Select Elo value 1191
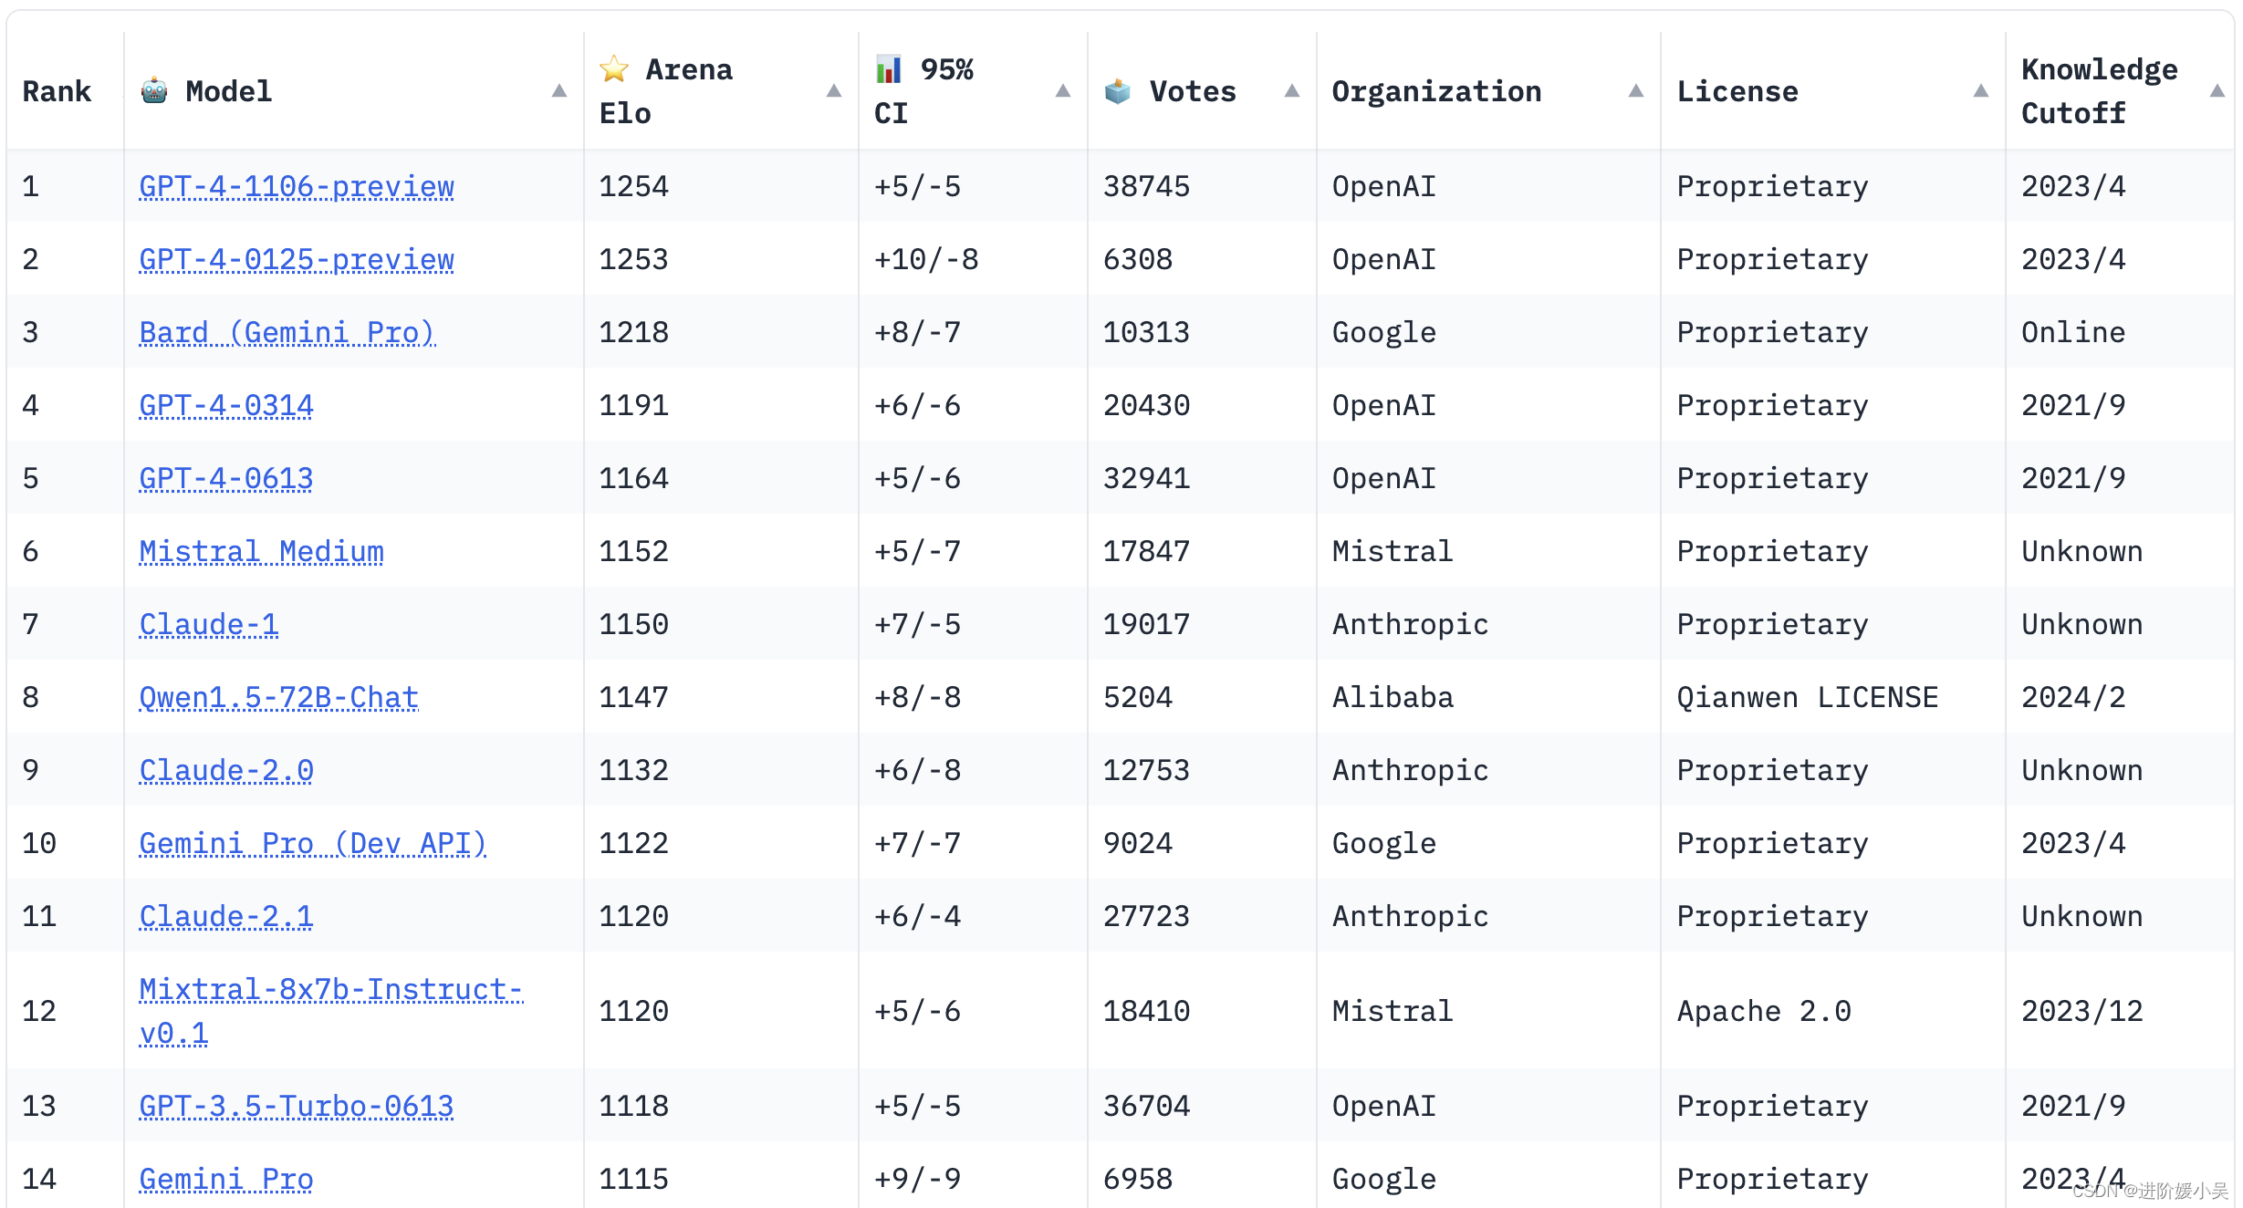 634,405
